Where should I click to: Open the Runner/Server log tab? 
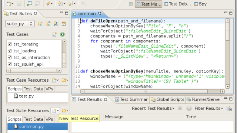click(x=203, y=99)
